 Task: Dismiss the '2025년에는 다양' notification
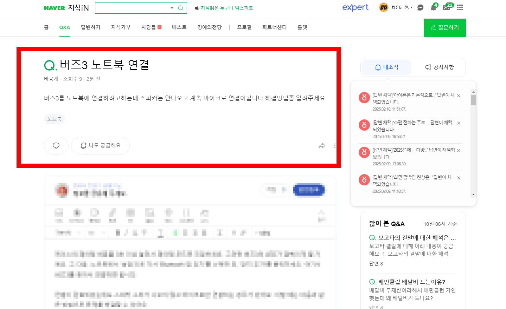[x=459, y=150]
